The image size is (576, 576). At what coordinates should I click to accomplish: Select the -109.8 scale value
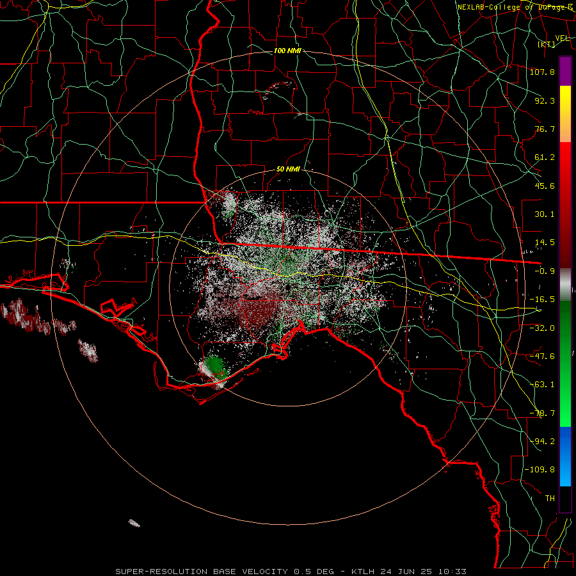click(540, 470)
